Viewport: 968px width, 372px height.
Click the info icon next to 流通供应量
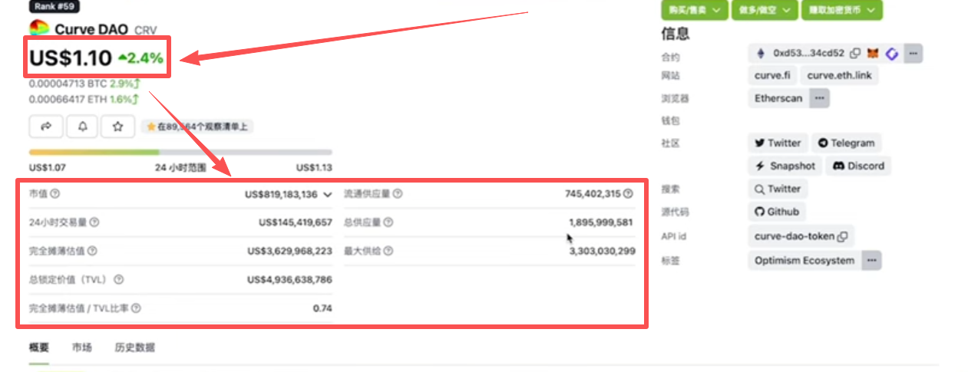[x=397, y=194]
